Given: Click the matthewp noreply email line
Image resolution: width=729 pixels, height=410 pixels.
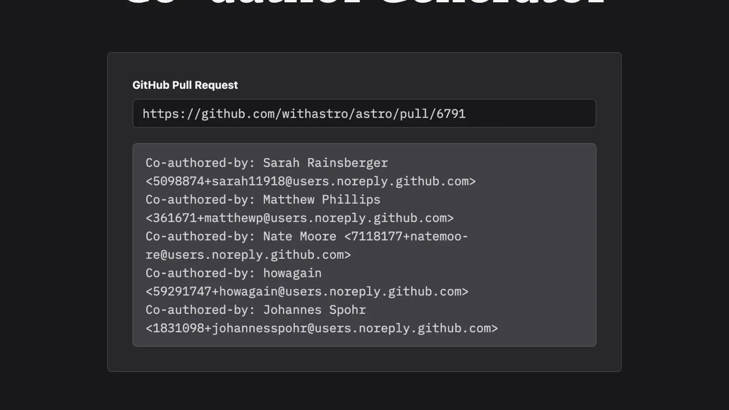Looking at the screenshot, I should pyautogui.click(x=299, y=218).
